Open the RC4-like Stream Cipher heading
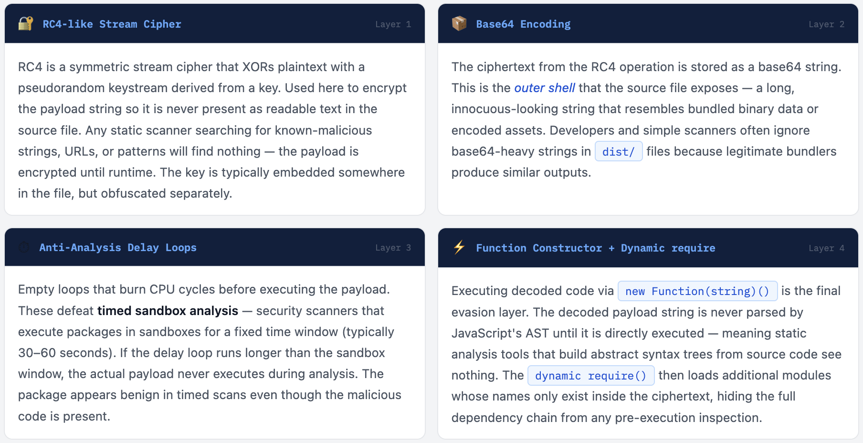Screen dimensions: 863x443 pyautogui.click(x=112, y=24)
